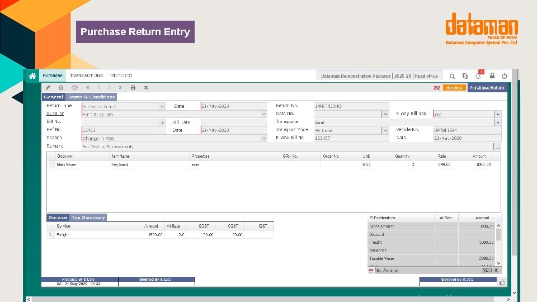Click the horizontal scrollbar left arrow
This screenshot has height=302, width=537.
(x=29, y=299)
